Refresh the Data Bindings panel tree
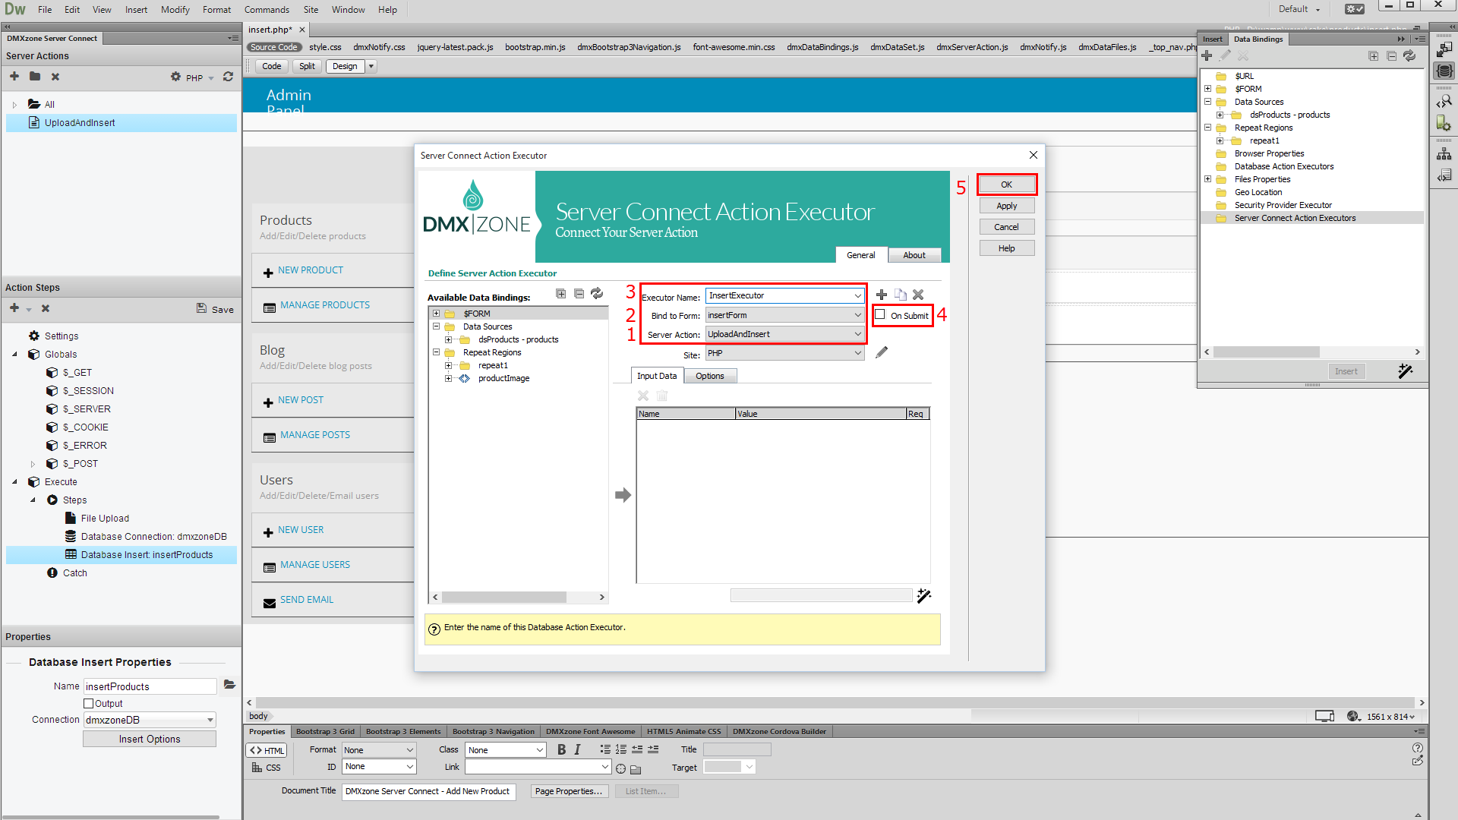This screenshot has width=1458, height=820. coord(1409,56)
